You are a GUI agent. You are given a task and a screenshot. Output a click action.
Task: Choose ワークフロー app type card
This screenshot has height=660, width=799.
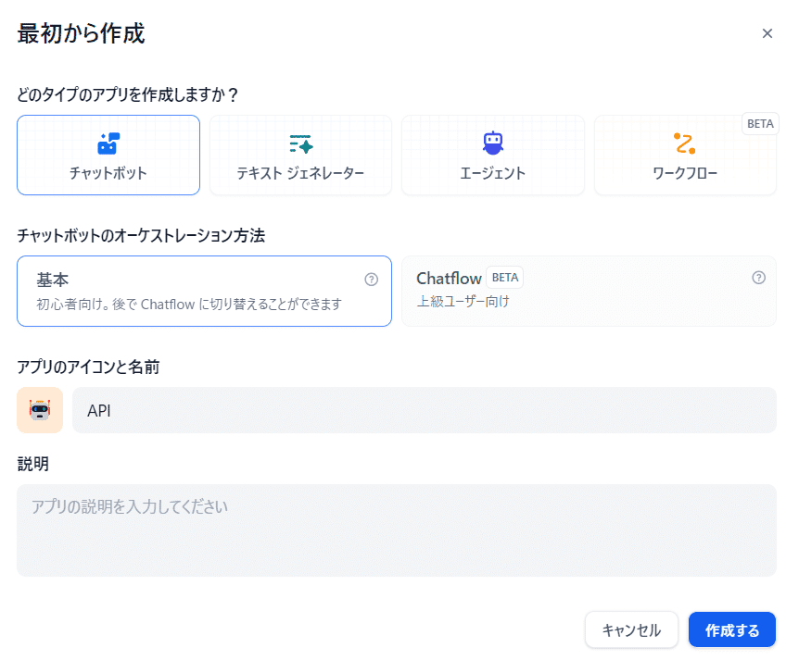pyautogui.click(x=684, y=156)
